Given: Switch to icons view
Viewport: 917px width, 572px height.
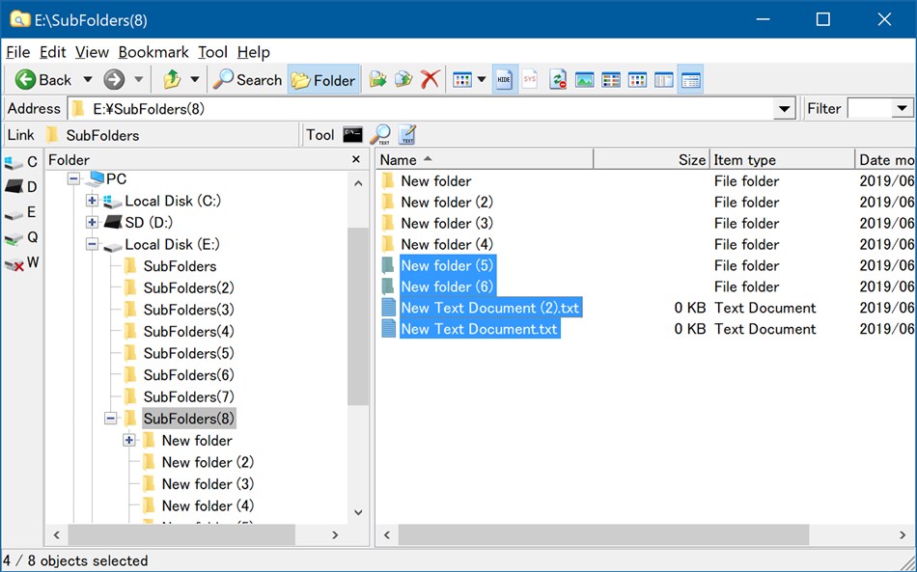Looking at the screenshot, I should coord(637,79).
